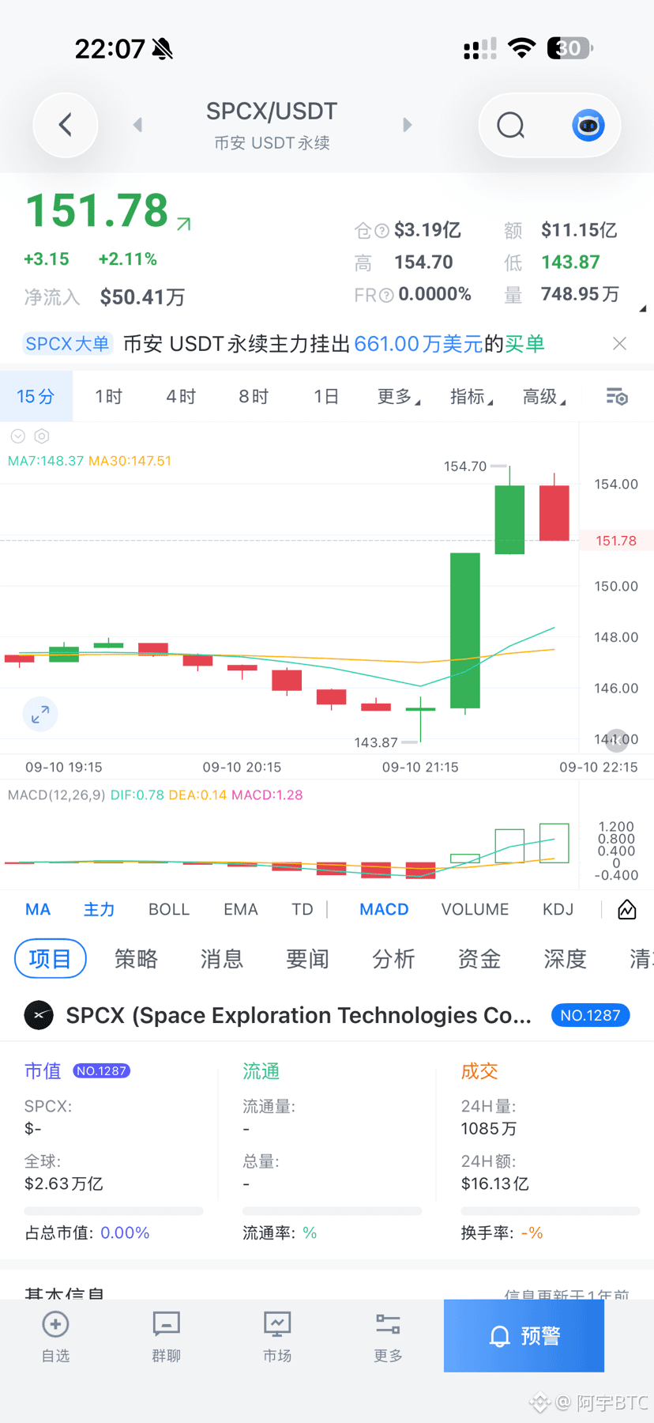This screenshot has height=1423, width=654.
Task: Expand the 更多 timeframe dropdown
Action: [x=399, y=396]
